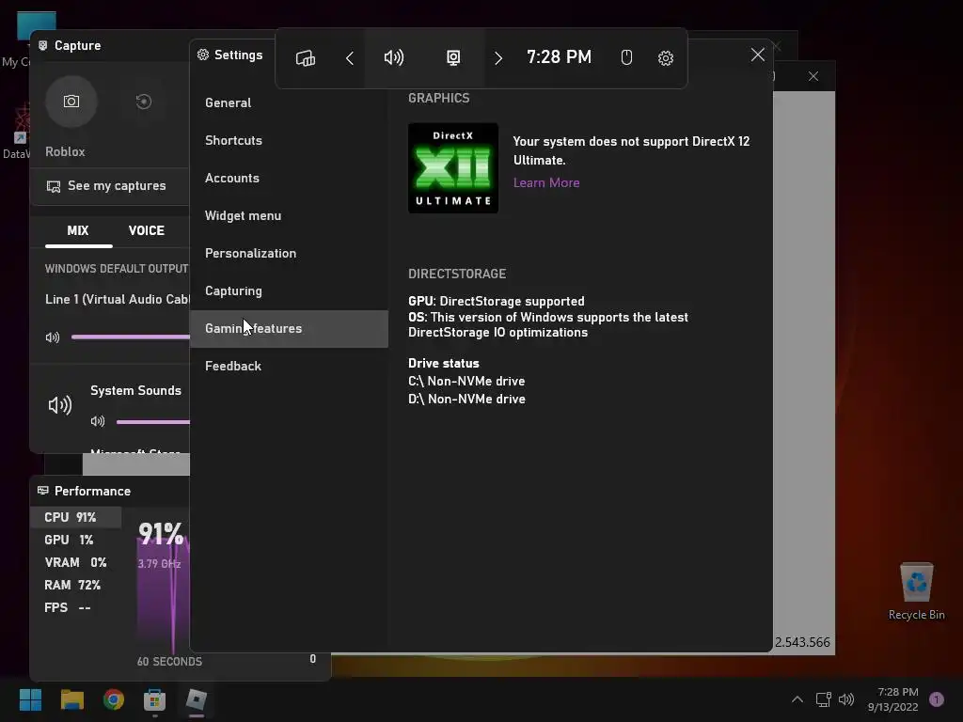Open the Accounts settings section
Viewport: 963px width, 722px height.
point(289,178)
